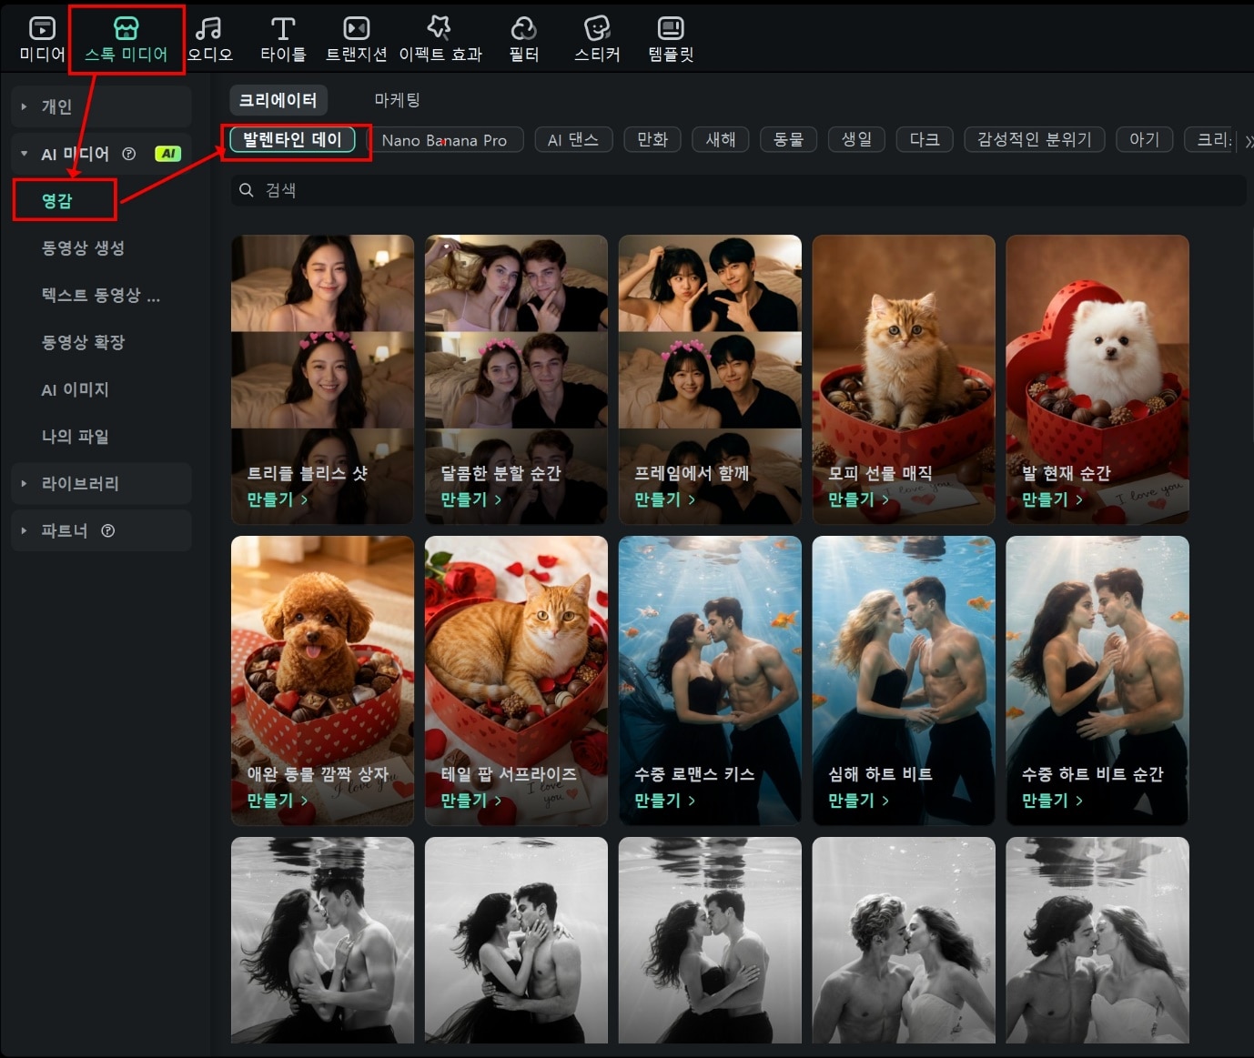Image resolution: width=1254 pixels, height=1058 pixels.
Task: Toggle the 동물 filter chip on
Action: click(788, 139)
